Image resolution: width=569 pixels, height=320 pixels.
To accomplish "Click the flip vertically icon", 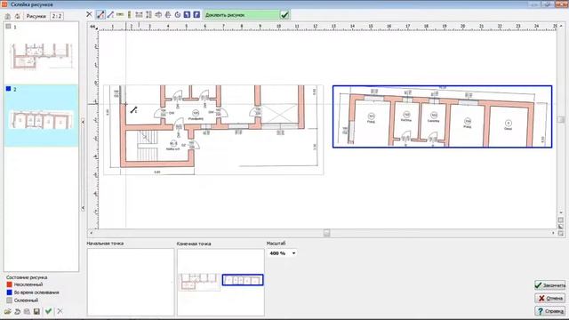I will [168, 15].
